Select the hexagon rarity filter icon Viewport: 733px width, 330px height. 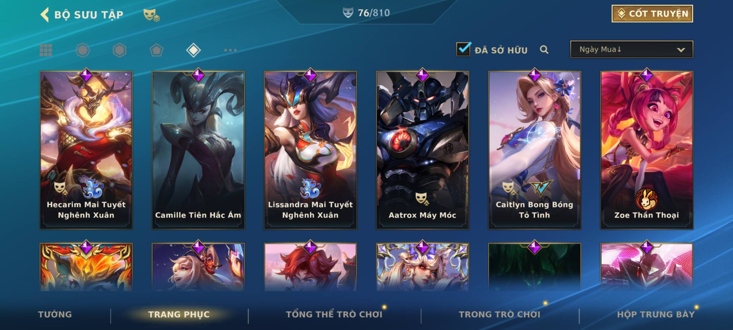[x=119, y=50]
